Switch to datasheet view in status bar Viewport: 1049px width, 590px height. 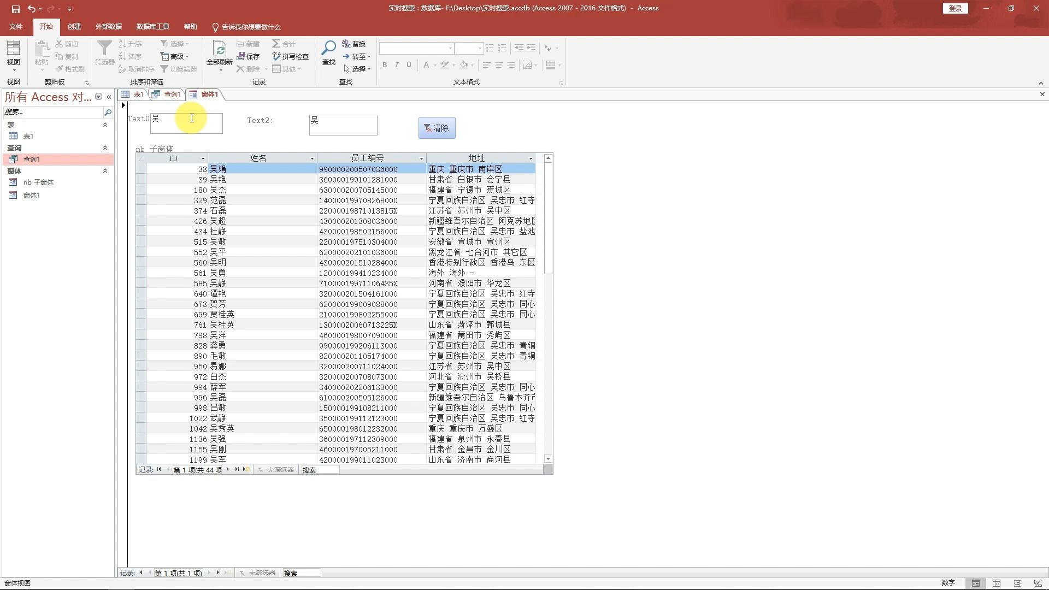(997, 583)
